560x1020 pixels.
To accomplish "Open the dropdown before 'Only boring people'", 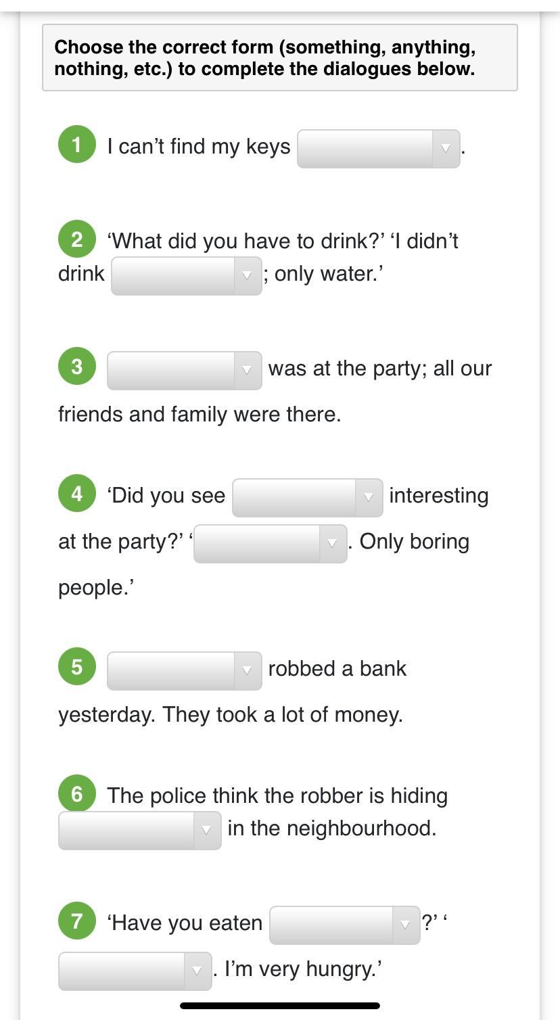I will (x=270, y=544).
